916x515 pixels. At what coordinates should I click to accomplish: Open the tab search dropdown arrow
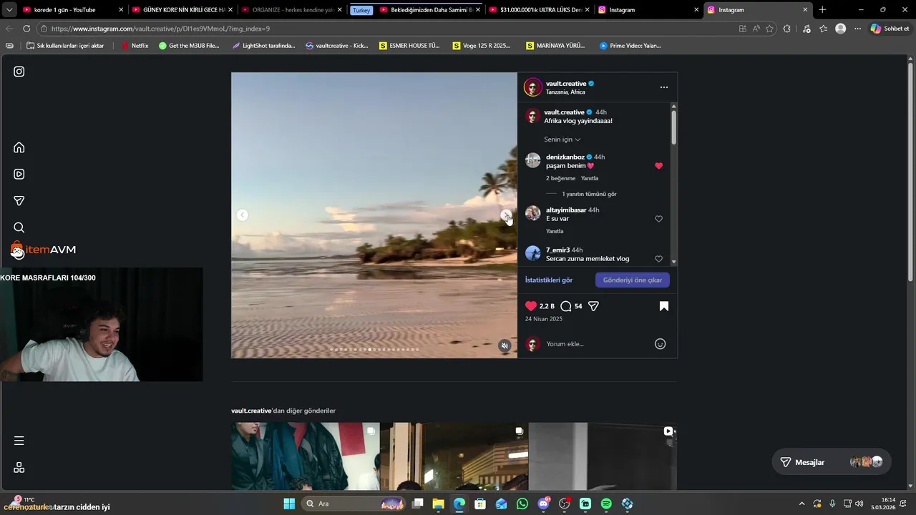click(9, 10)
